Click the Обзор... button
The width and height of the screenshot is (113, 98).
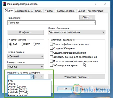click(x=87, y=17)
